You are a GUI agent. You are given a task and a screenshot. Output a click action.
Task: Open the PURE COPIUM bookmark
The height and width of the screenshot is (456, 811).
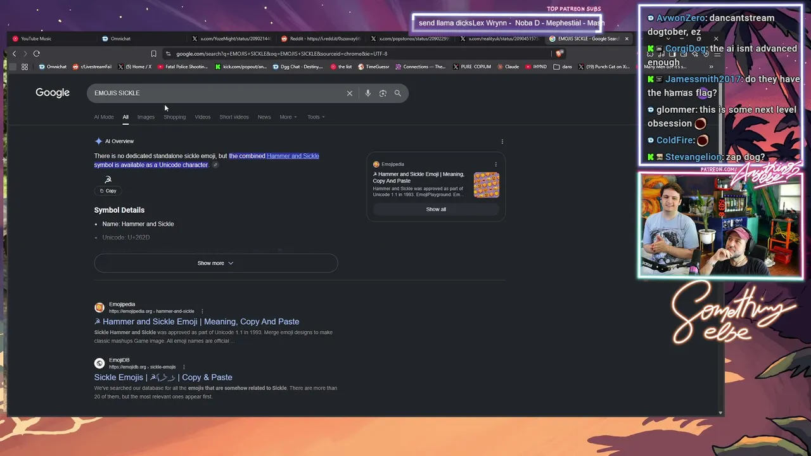click(472, 66)
